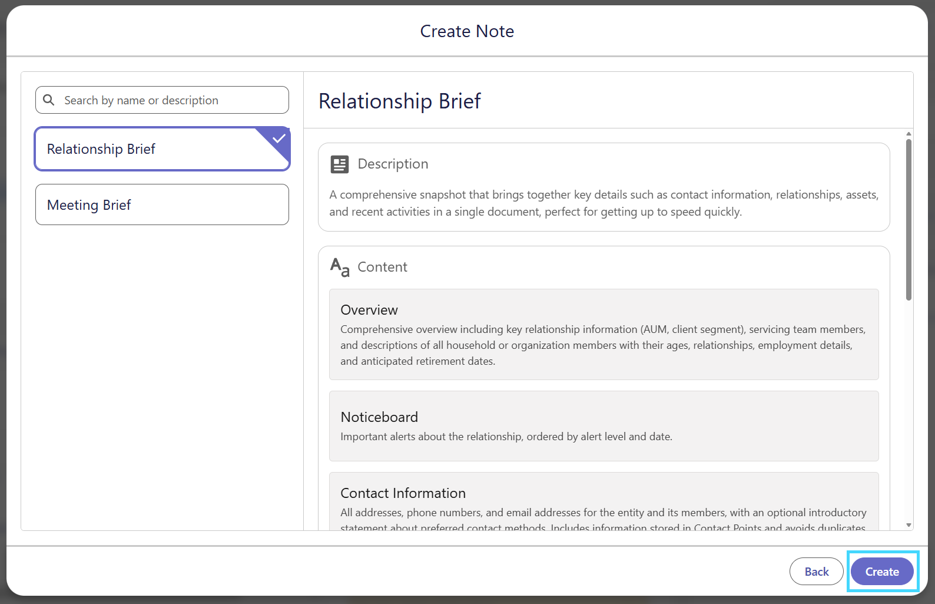The width and height of the screenshot is (935, 604).
Task: Click the scrollbar down arrow
Action: click(x=909, y=525)
